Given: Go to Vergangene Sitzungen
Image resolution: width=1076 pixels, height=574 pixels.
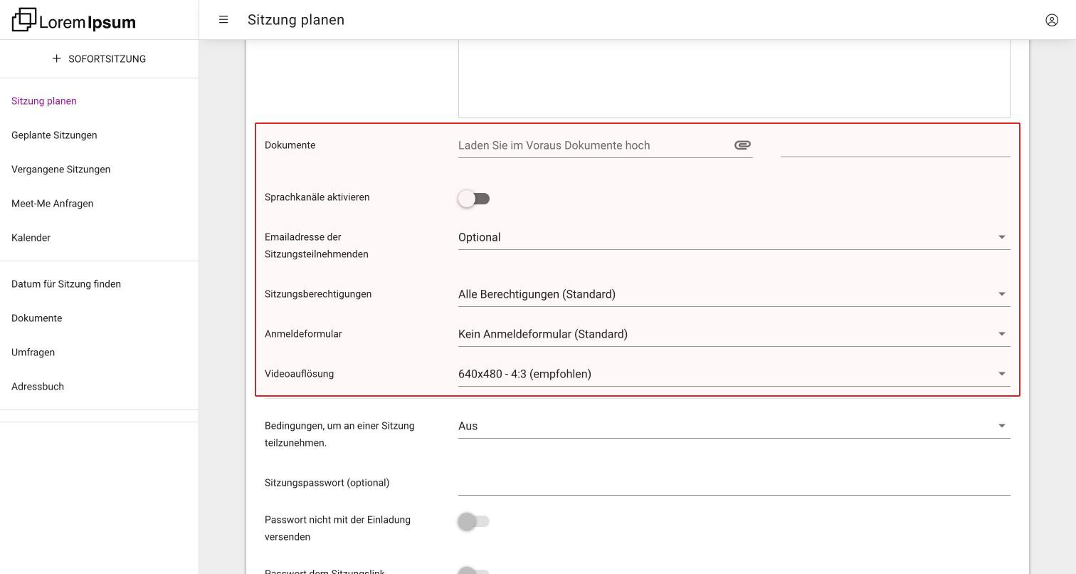Looking at the screenshot, I should [x=60, y=169].
